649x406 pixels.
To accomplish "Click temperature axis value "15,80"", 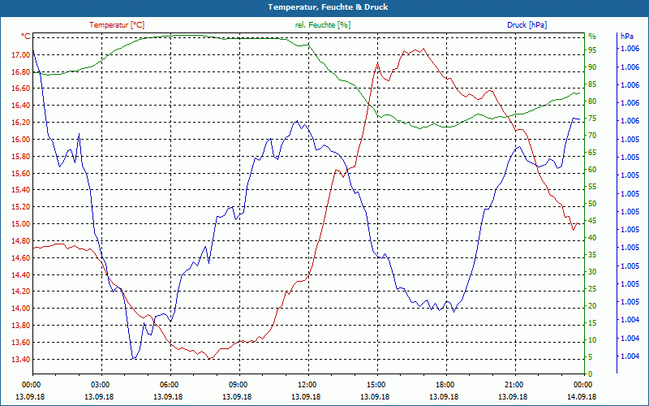I will 23,156.
